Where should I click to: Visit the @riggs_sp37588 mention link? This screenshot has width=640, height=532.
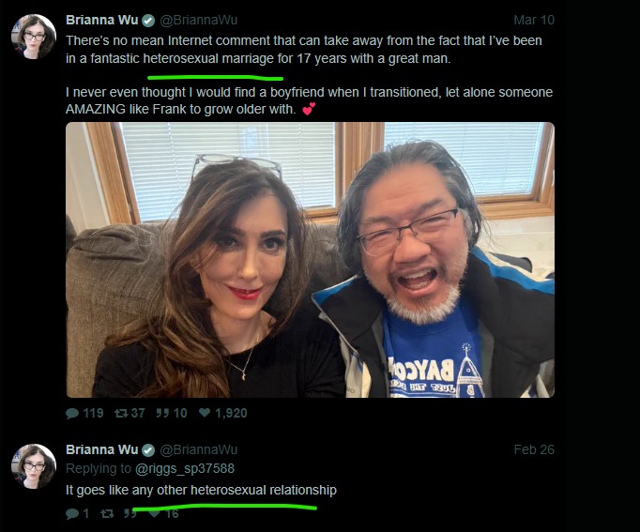click(185, 468)
